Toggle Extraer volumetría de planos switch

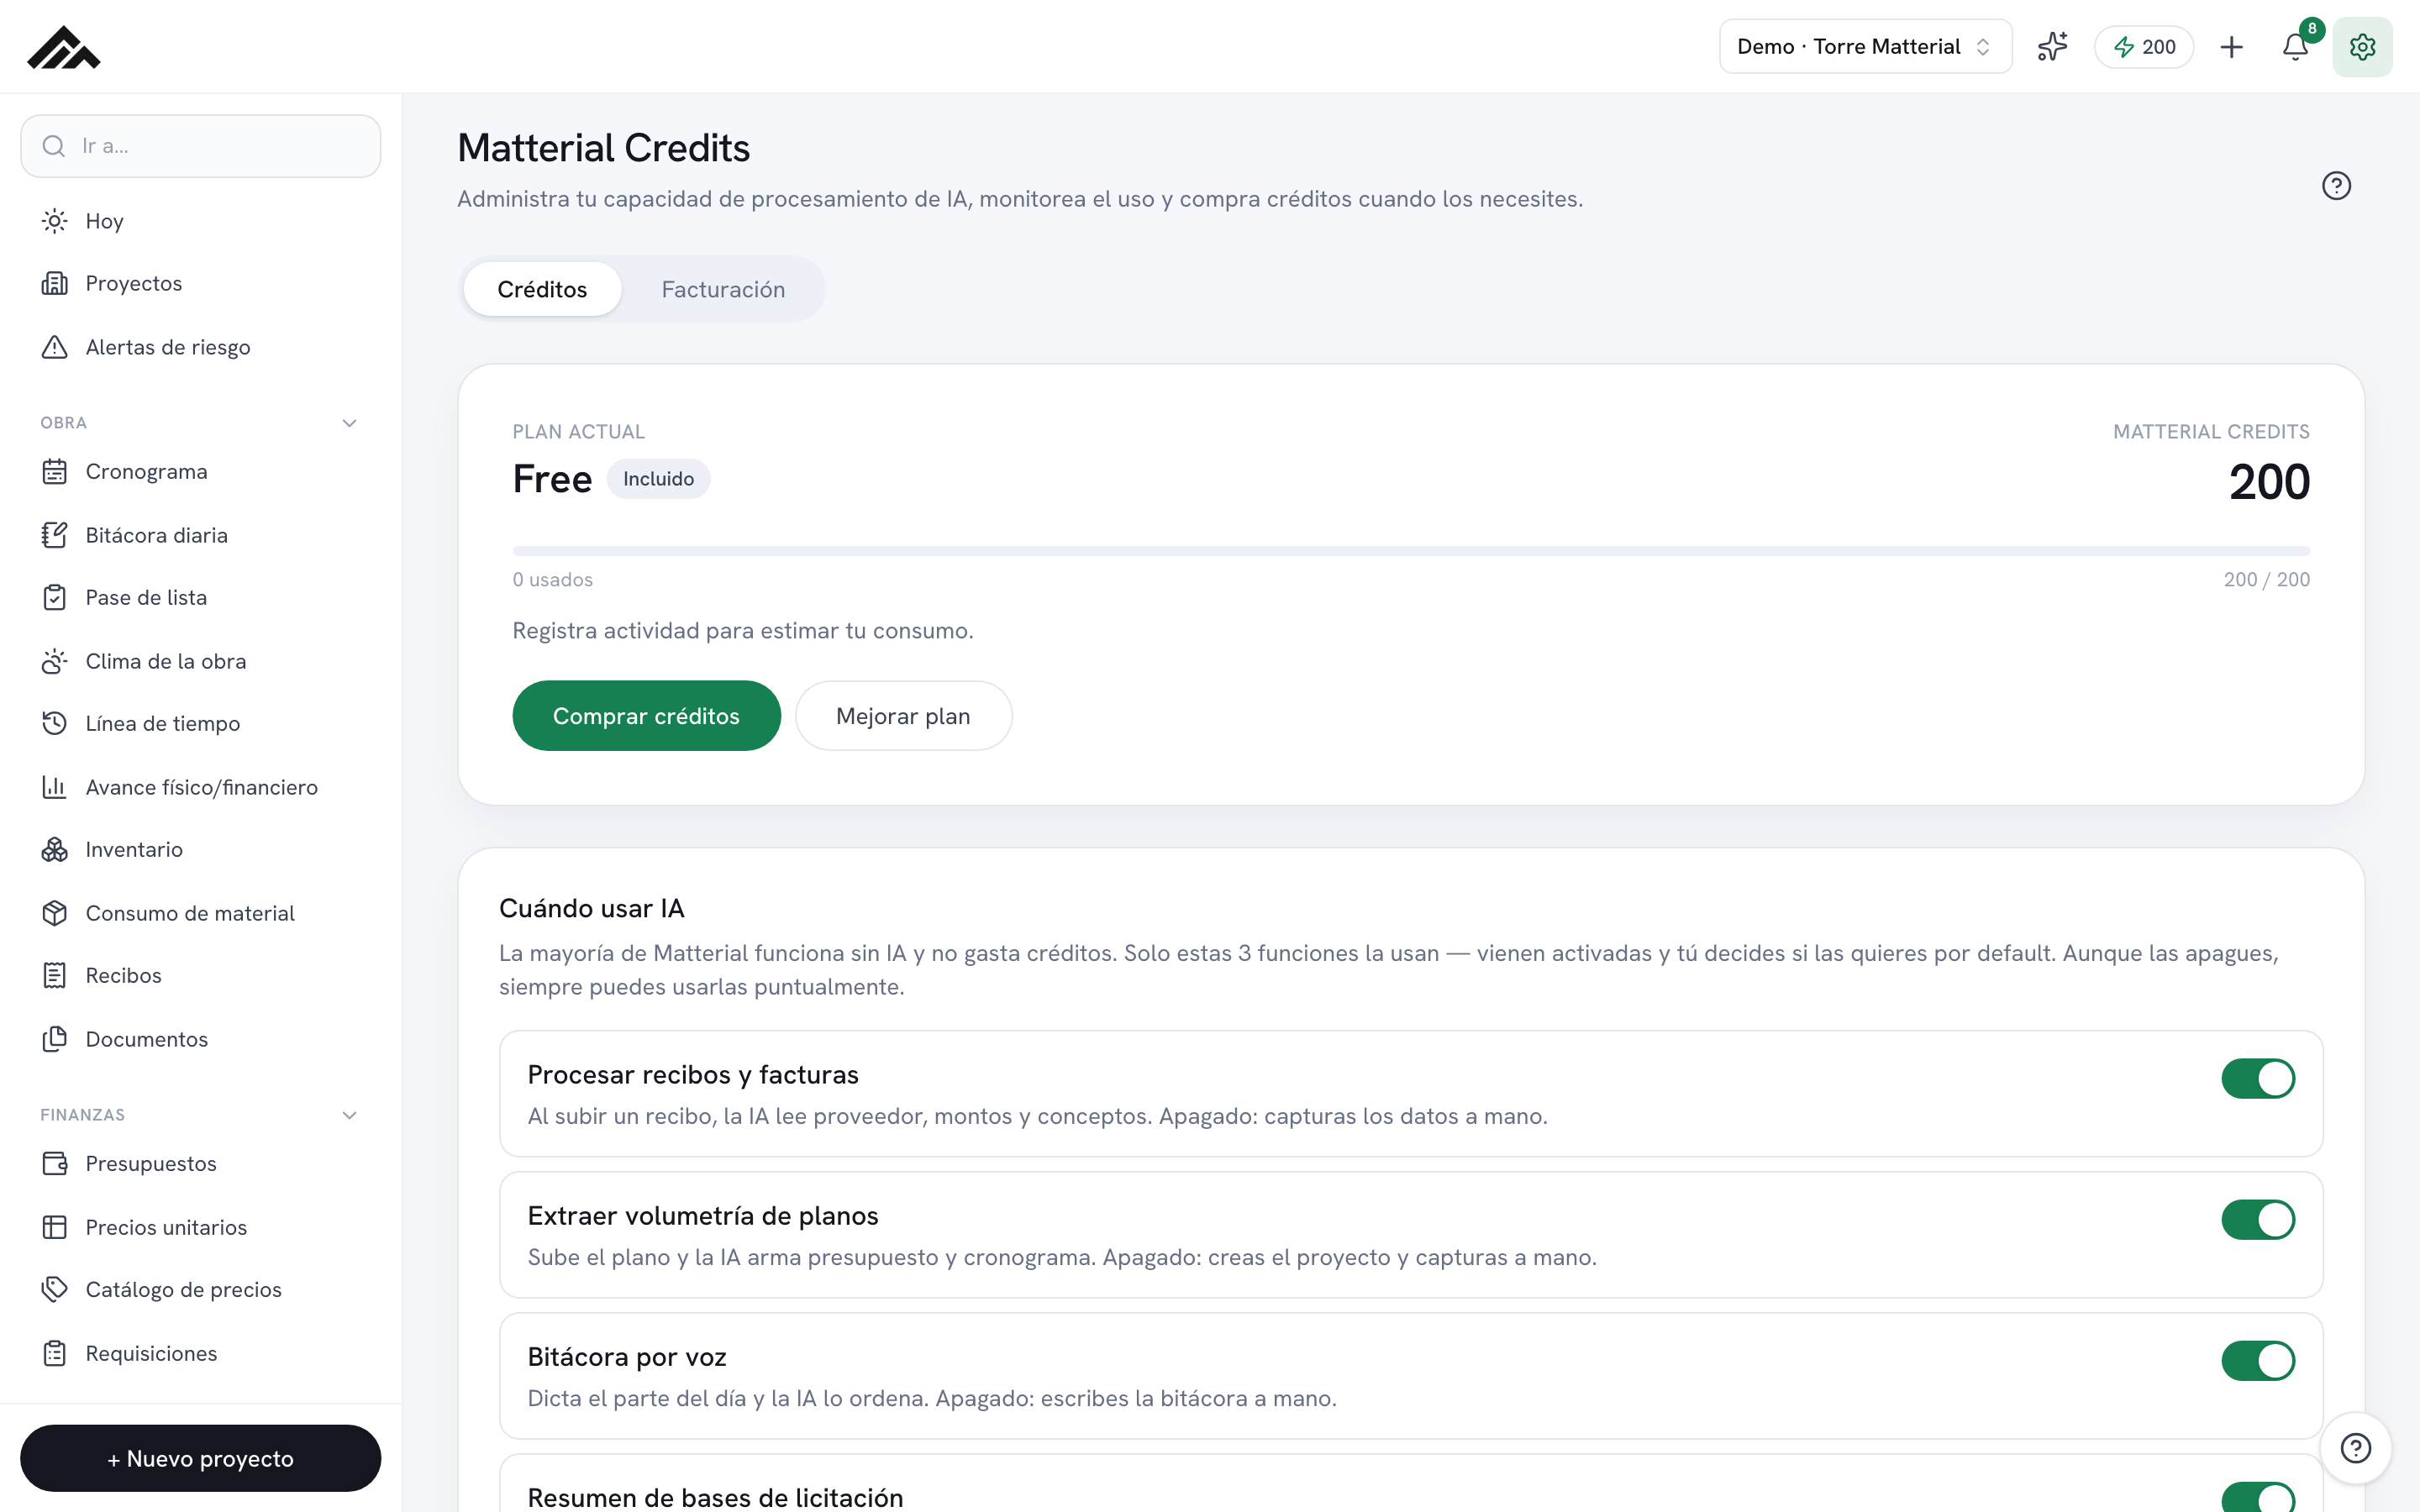(x=2258, y=1219)
